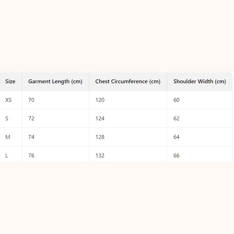This screenshot has height=234, width=234.
Task: Select chest circumference value 124
Action: tap(100, 119)
